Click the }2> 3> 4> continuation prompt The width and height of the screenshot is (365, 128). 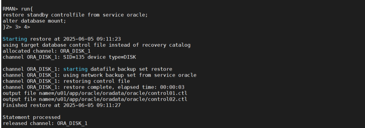(x=16, y=27)
